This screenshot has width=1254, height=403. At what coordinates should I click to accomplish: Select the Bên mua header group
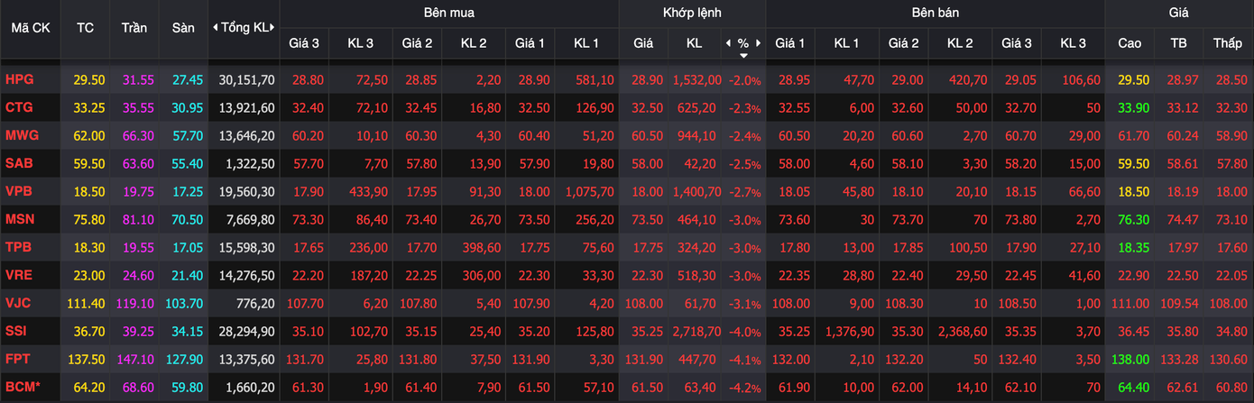pos(448,13)
